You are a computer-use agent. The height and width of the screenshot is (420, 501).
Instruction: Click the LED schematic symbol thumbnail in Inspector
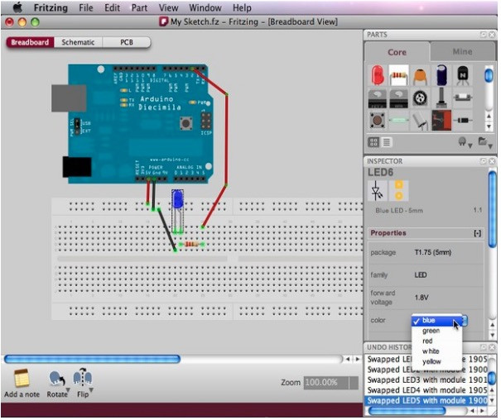[377, 190]
